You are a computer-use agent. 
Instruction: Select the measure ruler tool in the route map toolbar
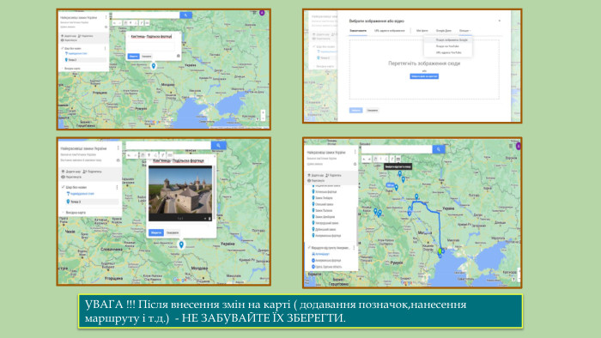coord(398,159)
